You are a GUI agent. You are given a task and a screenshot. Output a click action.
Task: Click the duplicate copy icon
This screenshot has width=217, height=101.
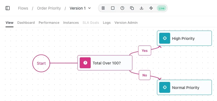132,8
